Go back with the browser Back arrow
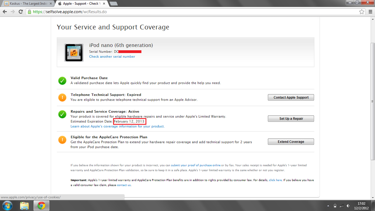 point(5,12)
